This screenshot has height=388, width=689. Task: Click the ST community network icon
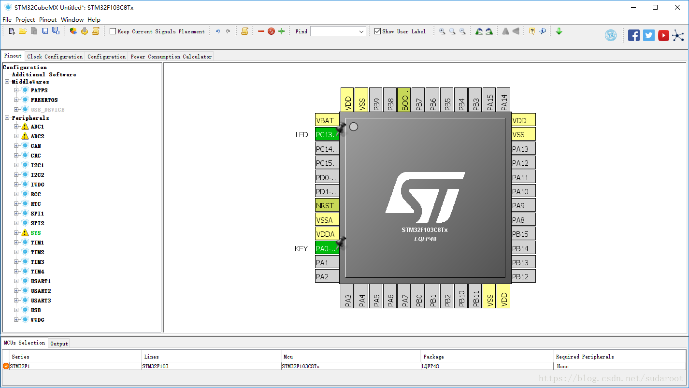pyautogui.click(x=678, y=35)
